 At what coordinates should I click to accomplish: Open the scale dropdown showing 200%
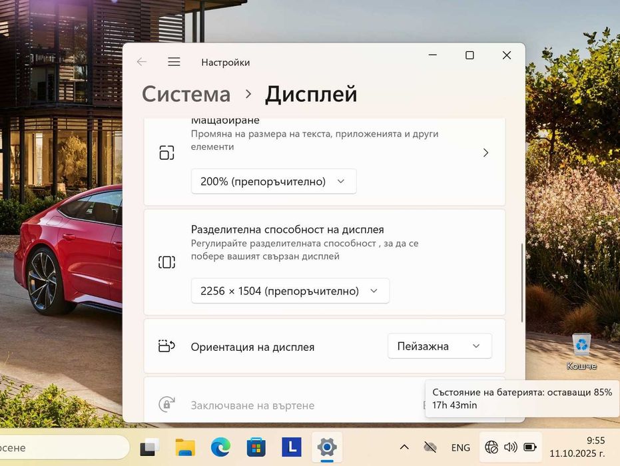[274, 182]
